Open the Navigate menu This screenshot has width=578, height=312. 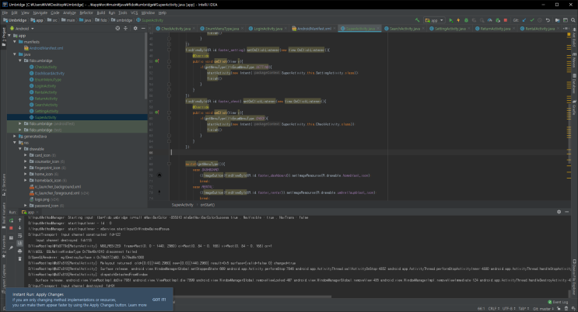[40, 12]
